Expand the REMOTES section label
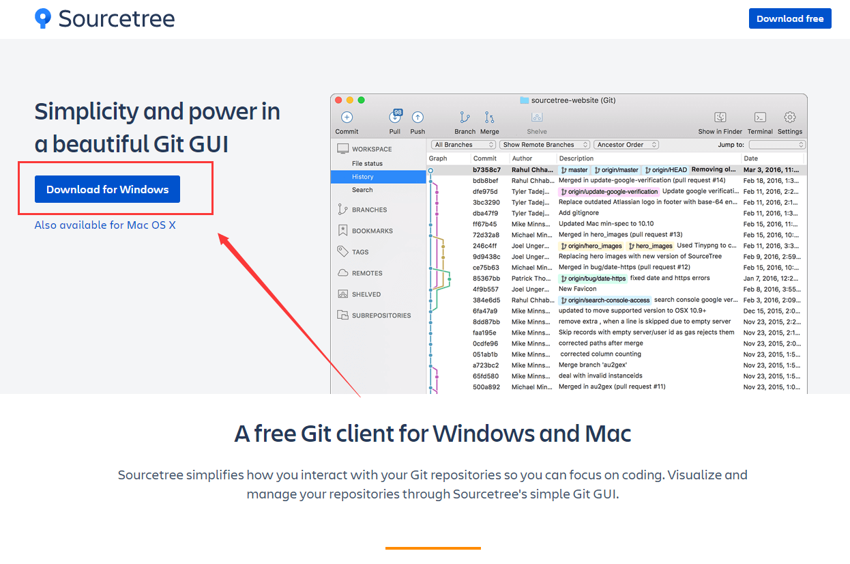This screenshot has height=564, width=850. coord(367,273)
